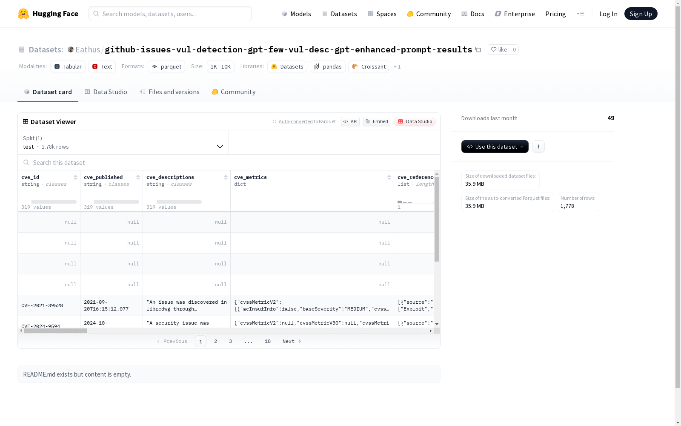Screen dimensions: 681x426
Task: Open Spaces in the top navigation
Action: coord(382,14)
